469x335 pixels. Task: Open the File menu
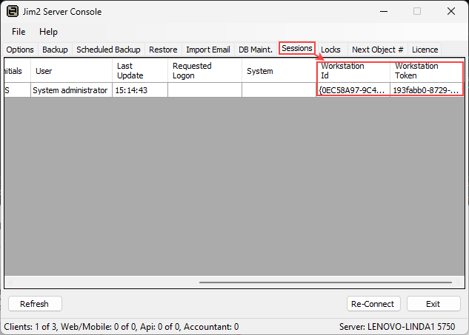(19, 32)
